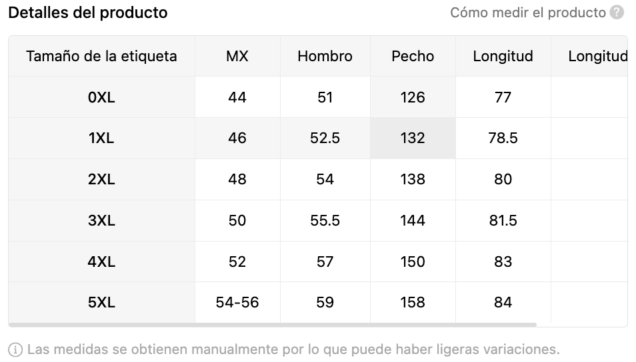Click the horizontal scrollbar under the table
The image size is (636, 362).
coord(272,325)
